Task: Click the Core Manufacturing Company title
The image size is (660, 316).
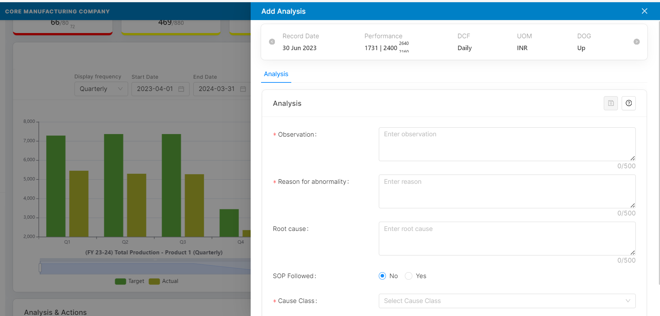Action: click(57, 12)
